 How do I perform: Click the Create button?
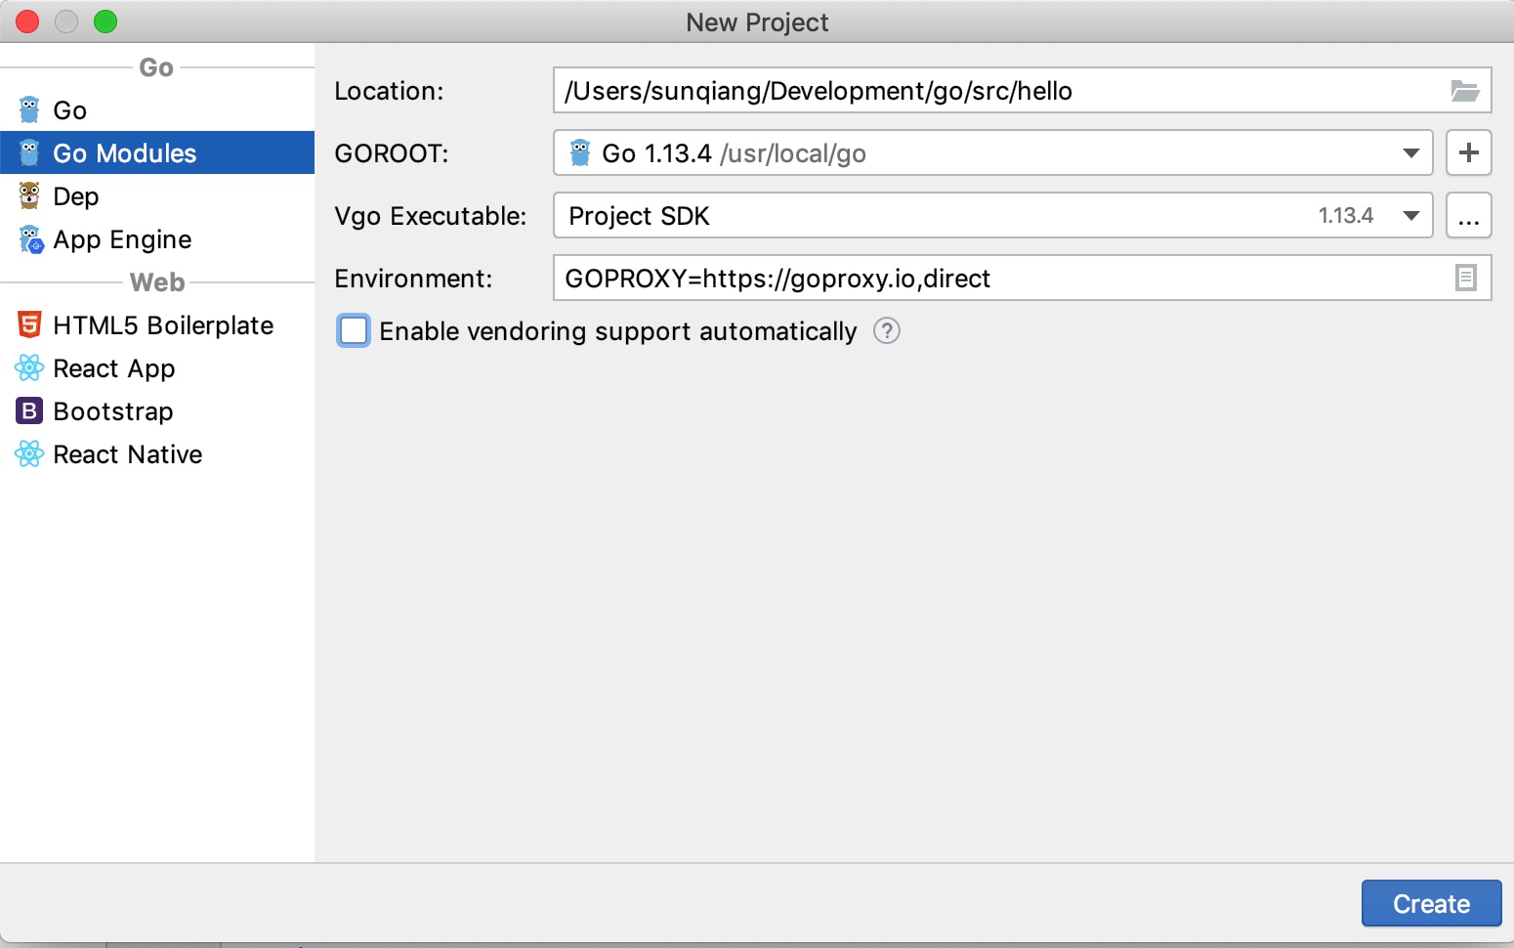[1431, 903]
